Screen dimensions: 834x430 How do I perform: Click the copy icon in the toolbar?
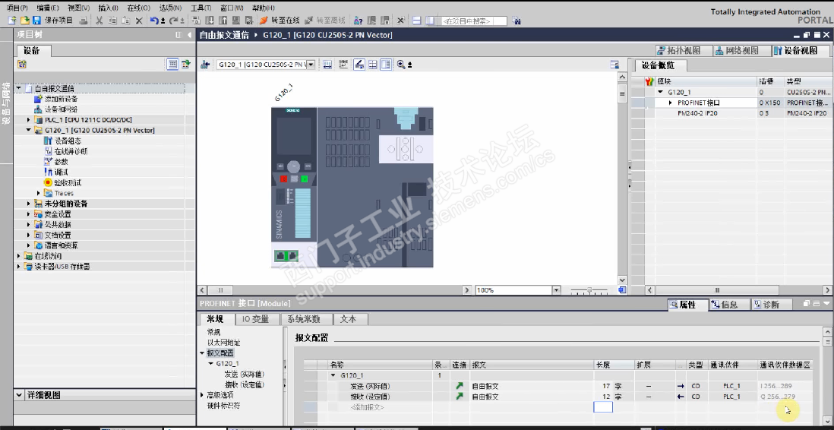pos(112,21)
